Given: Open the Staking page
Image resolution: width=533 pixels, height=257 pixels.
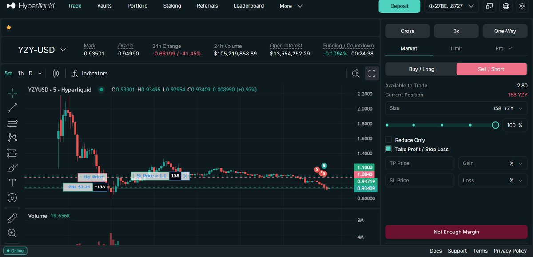Looking at the screenshot, I should 172,6.
